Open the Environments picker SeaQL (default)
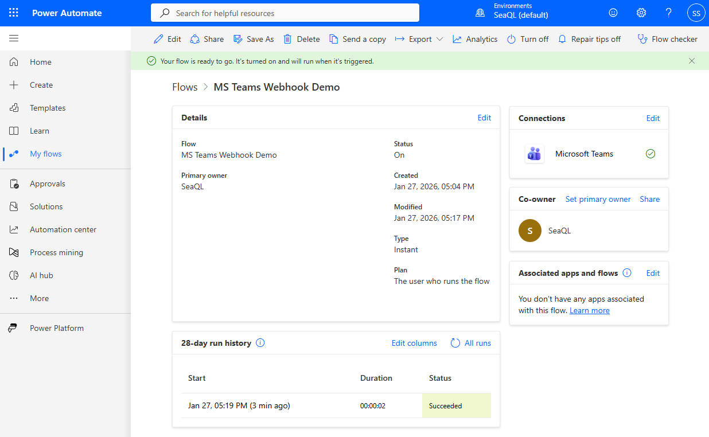 click(512, 13)
